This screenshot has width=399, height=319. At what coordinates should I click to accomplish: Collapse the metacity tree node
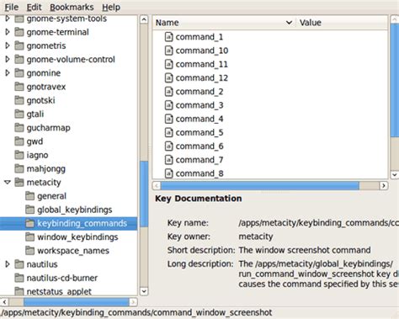click(x=8, y=183)
